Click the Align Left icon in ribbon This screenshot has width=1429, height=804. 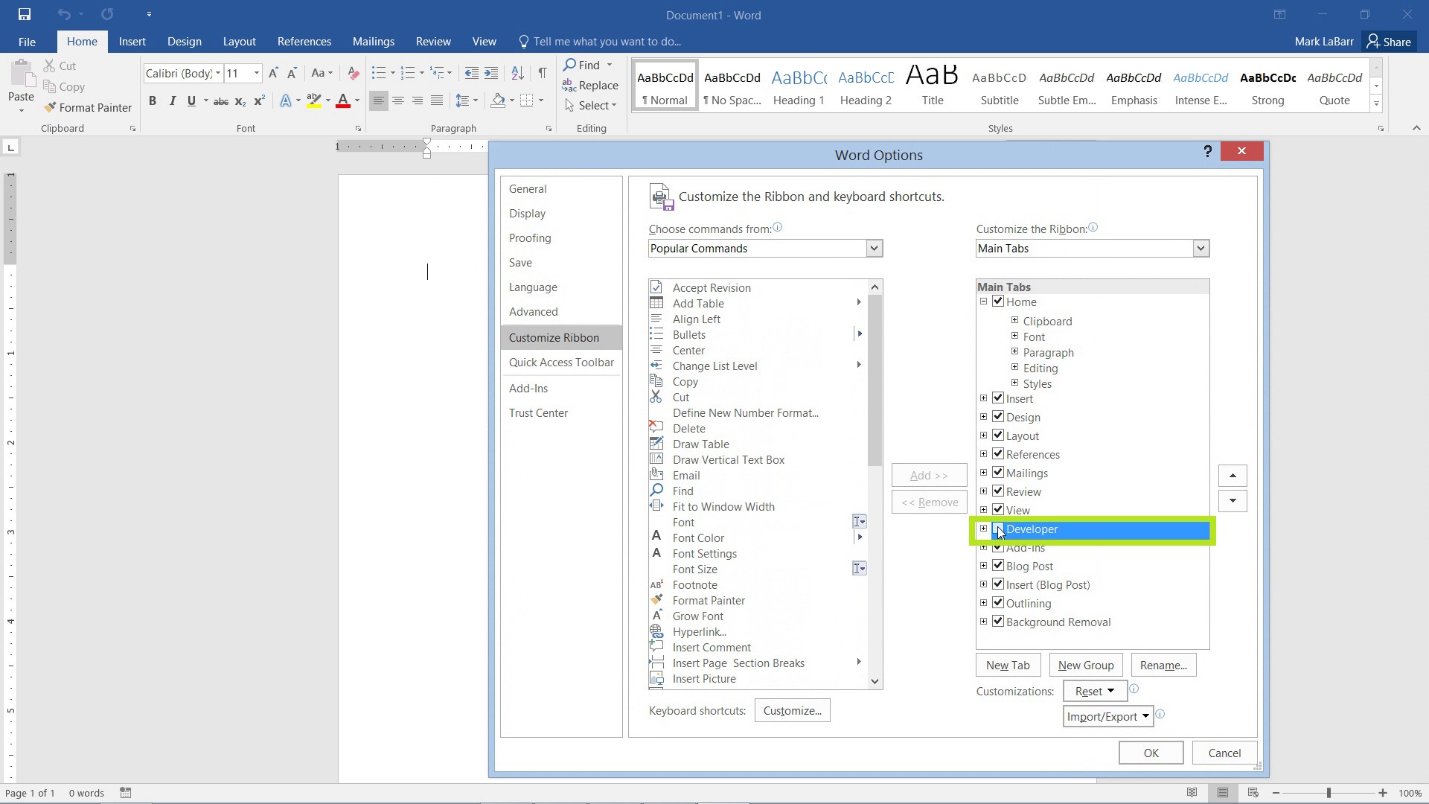379,100
